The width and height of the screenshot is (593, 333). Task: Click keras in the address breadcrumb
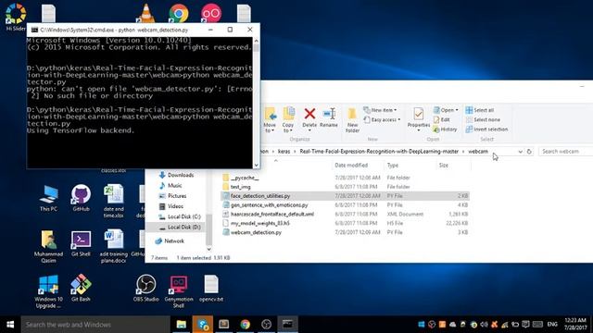tap(284, 152)
